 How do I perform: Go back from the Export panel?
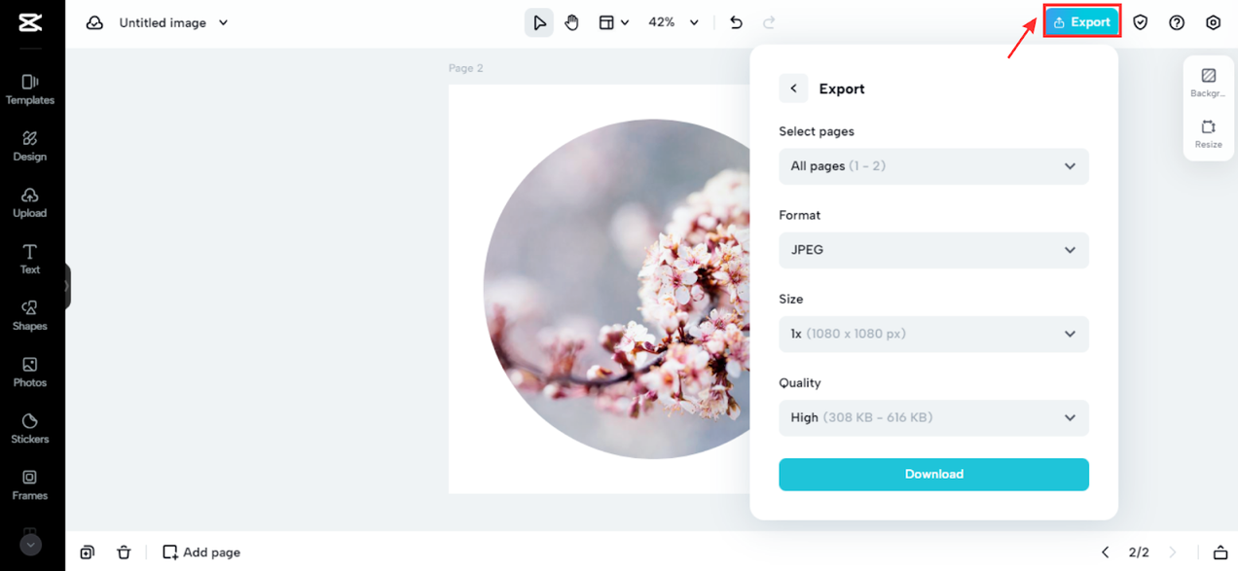[x=793, y=89]
